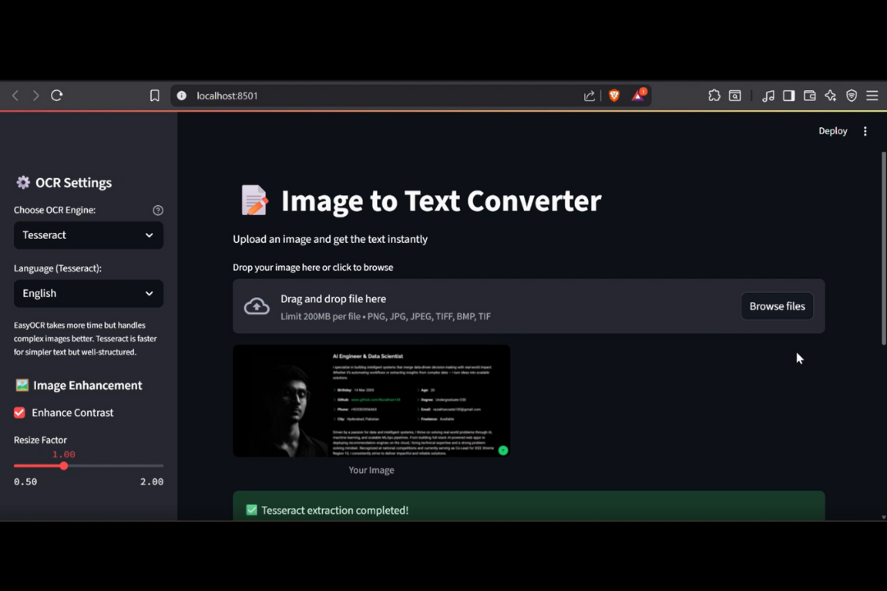
Task: Toggle the browser sidebar panel icon
Action: [788, 96]
